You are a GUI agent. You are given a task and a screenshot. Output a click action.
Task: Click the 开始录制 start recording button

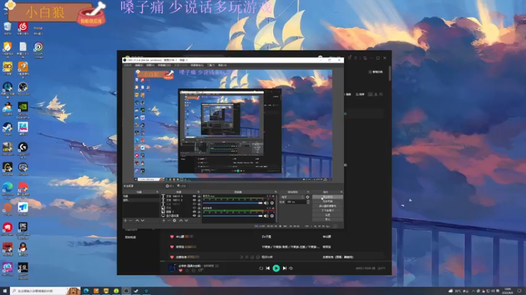(x=327, y=202)
